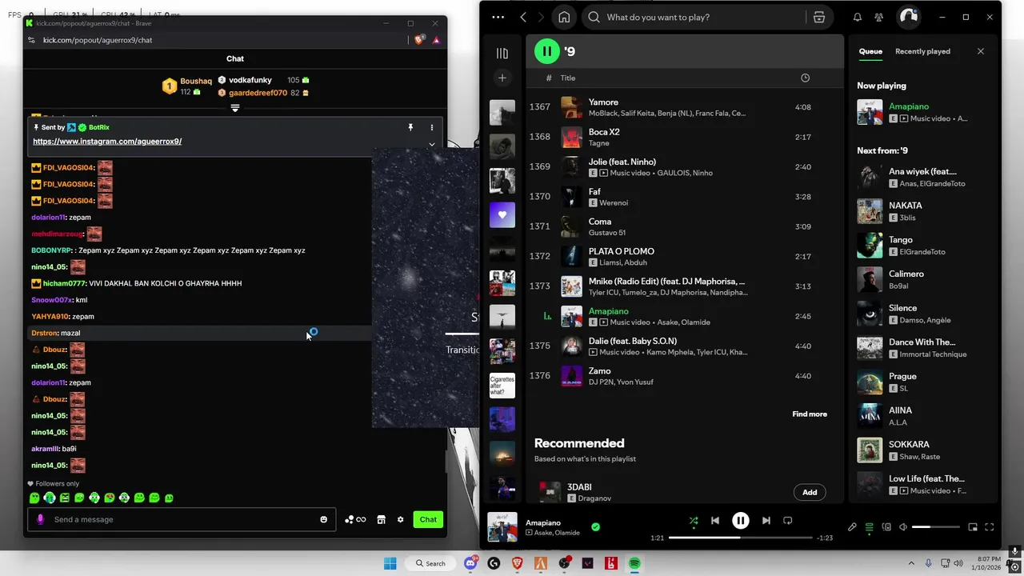This screenshot has height=576, width=1024.
Task: Open channel points infinity icon
Action: click(x=356, y=519)
